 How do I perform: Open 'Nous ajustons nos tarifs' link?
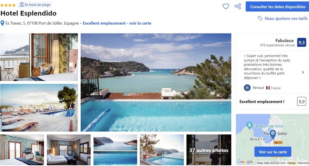pyautogui.click(x=286, y=18)
